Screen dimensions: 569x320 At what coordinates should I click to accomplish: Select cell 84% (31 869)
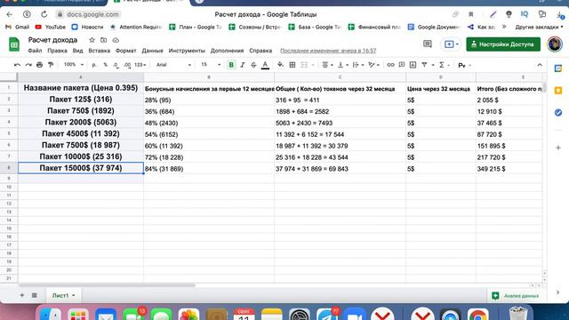point(209,169)
